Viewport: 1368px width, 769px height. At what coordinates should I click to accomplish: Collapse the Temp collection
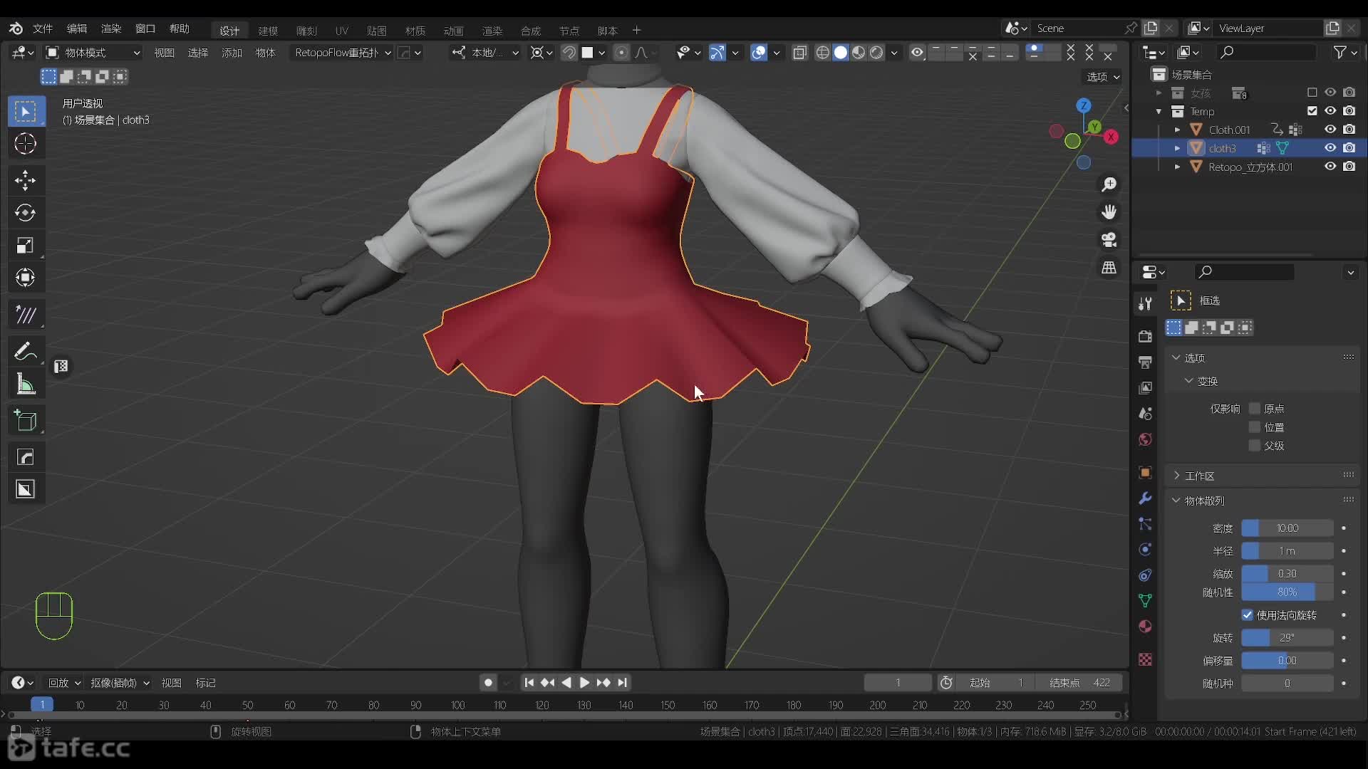pos(1159,111)
